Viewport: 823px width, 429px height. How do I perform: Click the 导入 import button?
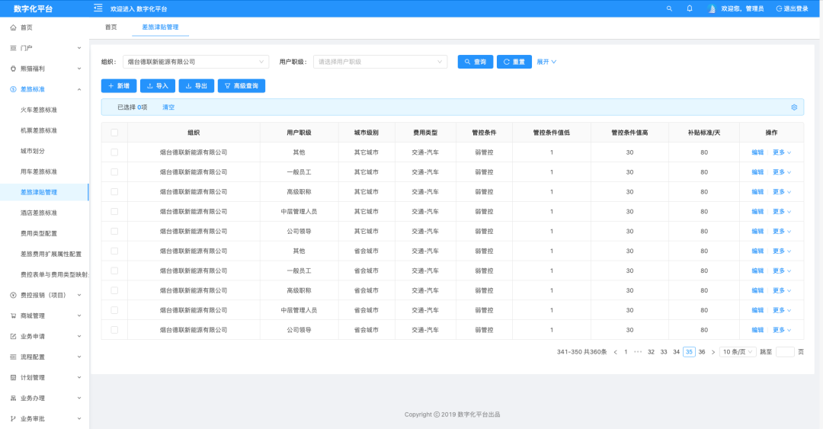(158, 85)
